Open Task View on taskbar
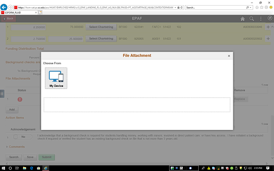This screenshot has height=171, width=274. [17, 168]
